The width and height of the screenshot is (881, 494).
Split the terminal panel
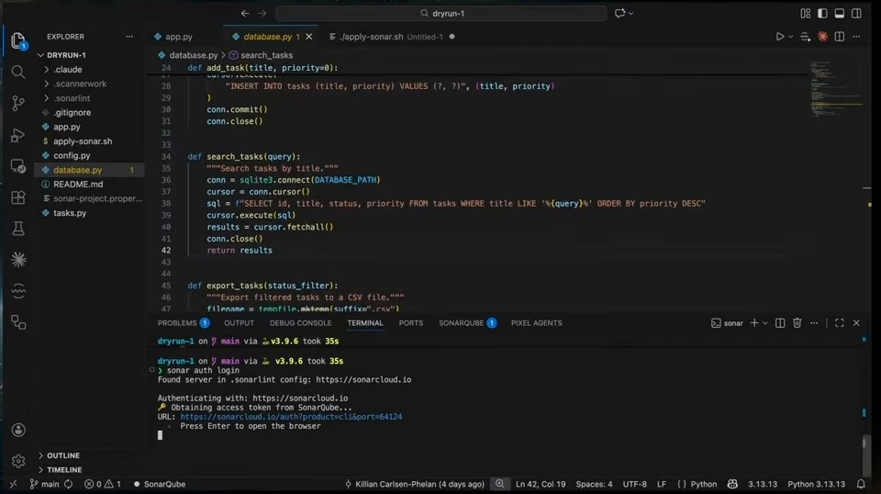[780, 323]
